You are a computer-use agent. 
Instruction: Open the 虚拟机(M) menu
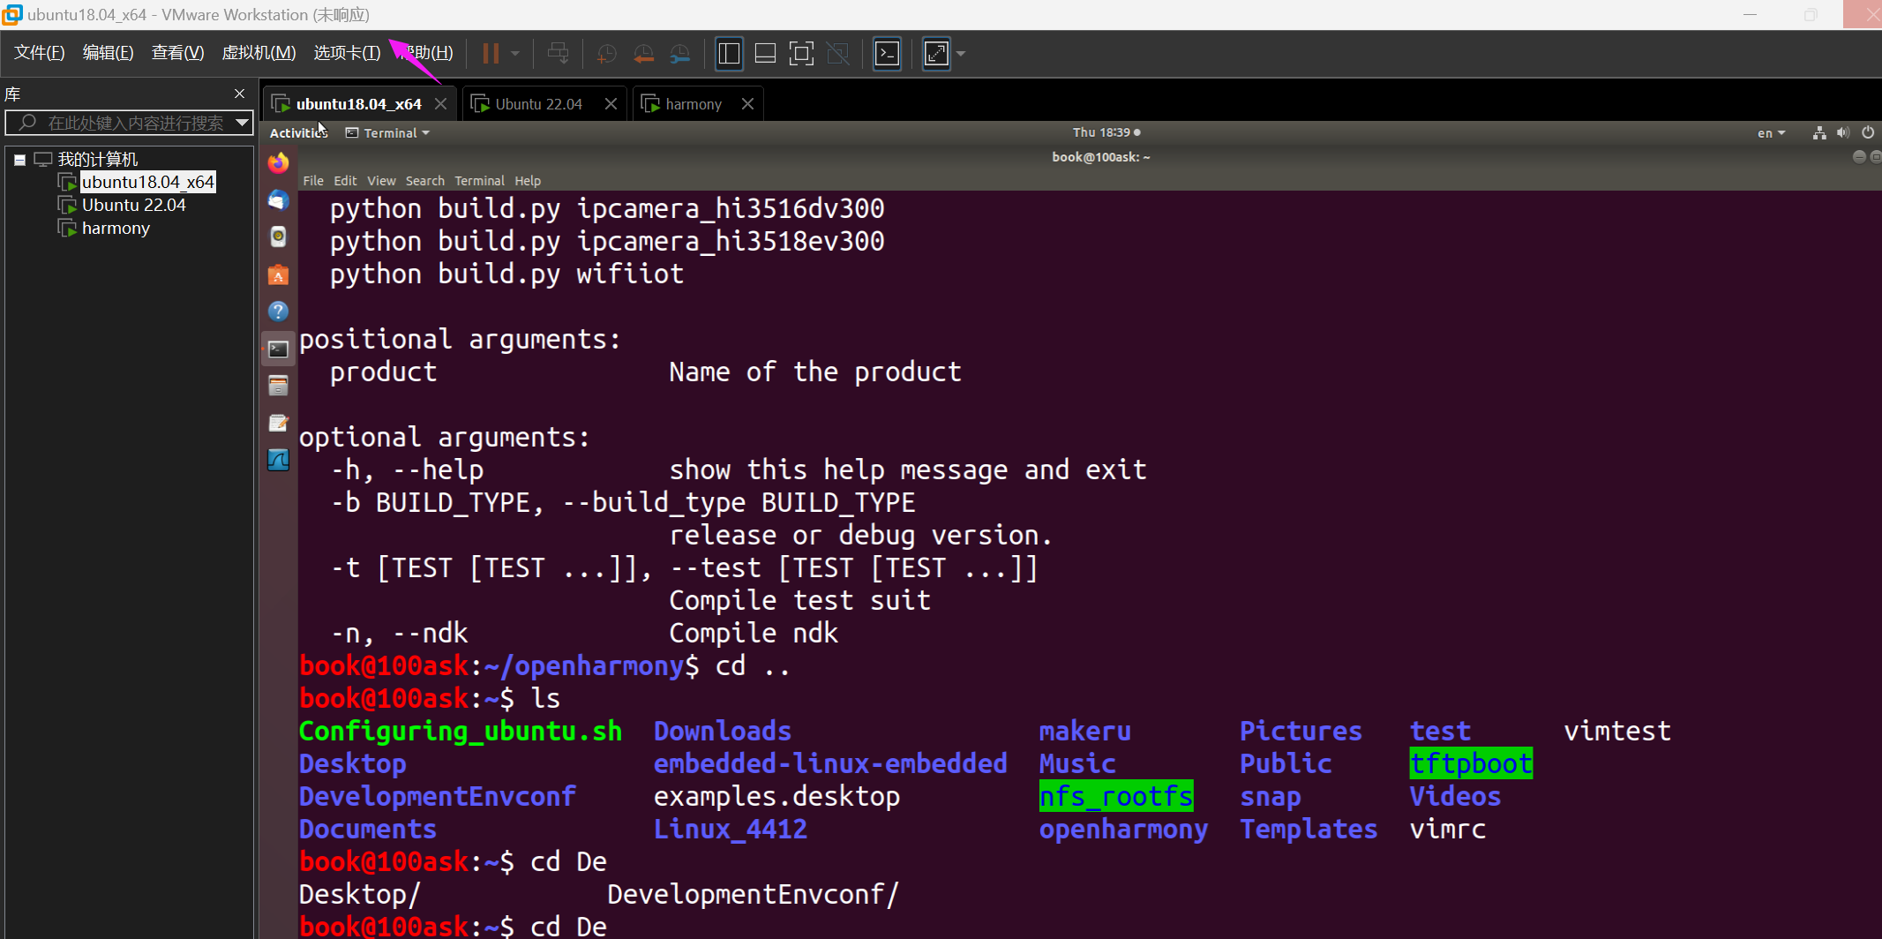[259, 53]
